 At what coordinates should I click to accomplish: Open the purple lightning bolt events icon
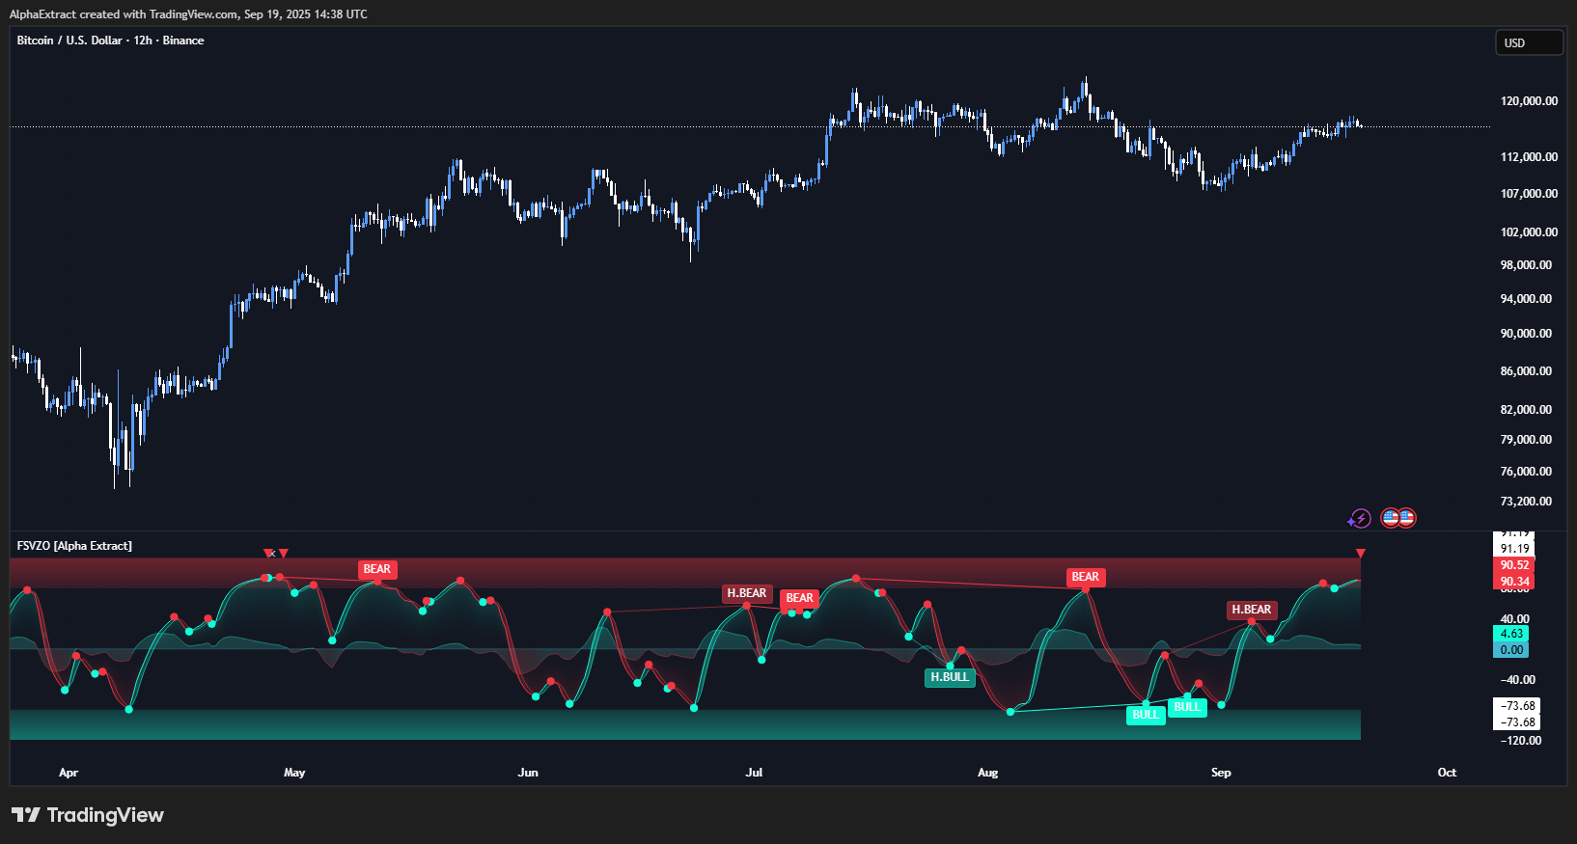point(1359,519)
